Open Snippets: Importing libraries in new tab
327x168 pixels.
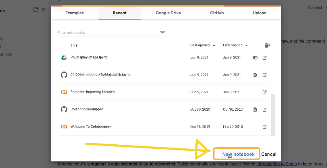pyautogui.click(x=264, y=92)
